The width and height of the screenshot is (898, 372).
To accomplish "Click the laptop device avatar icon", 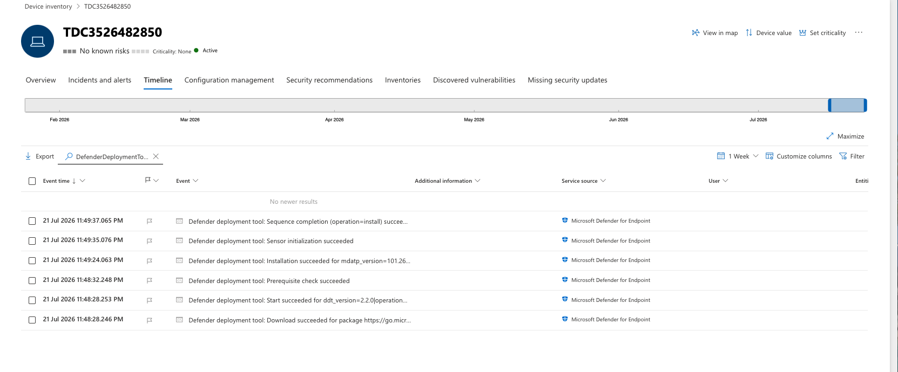I will click(x=38, y=42).
